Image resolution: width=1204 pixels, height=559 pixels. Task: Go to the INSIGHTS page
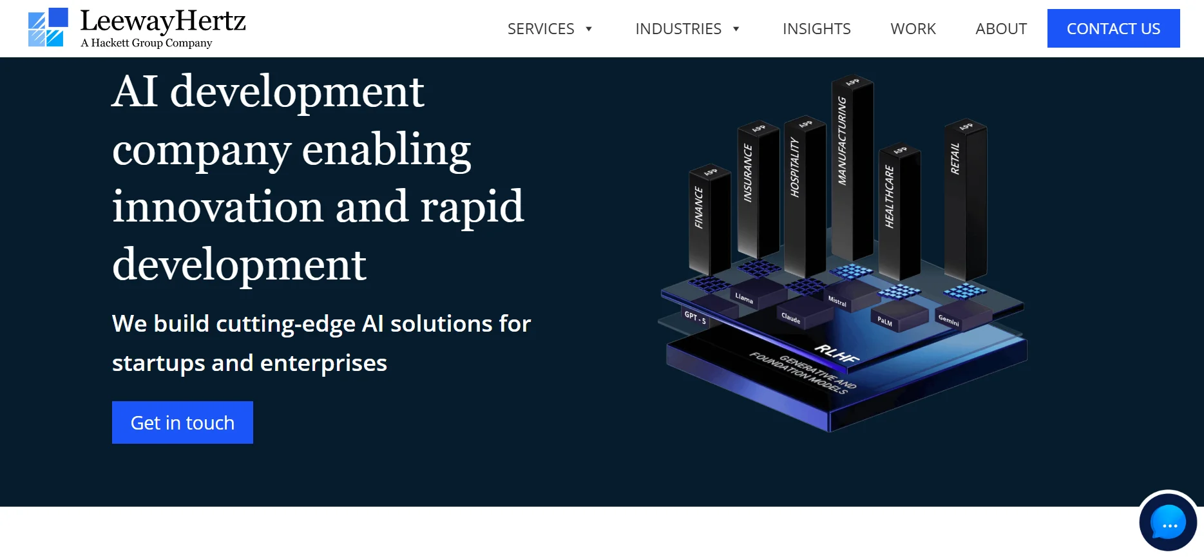point(817,29)
